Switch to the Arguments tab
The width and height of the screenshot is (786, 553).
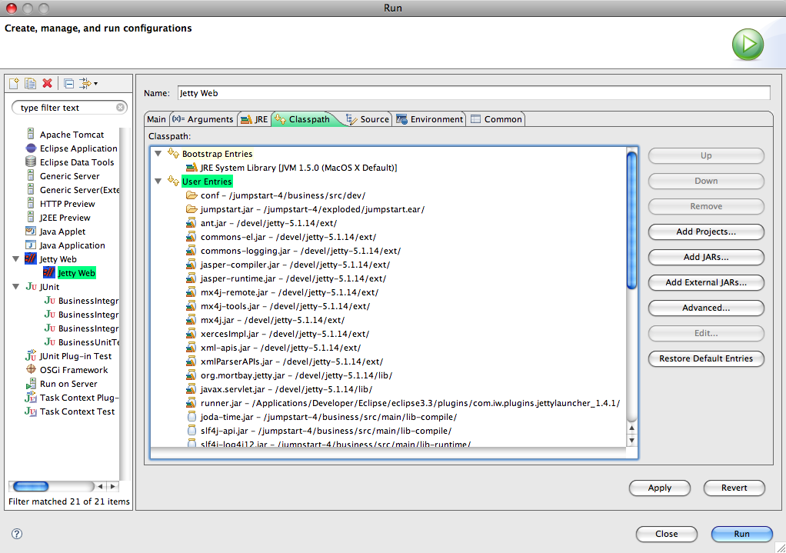coord(203,119)
